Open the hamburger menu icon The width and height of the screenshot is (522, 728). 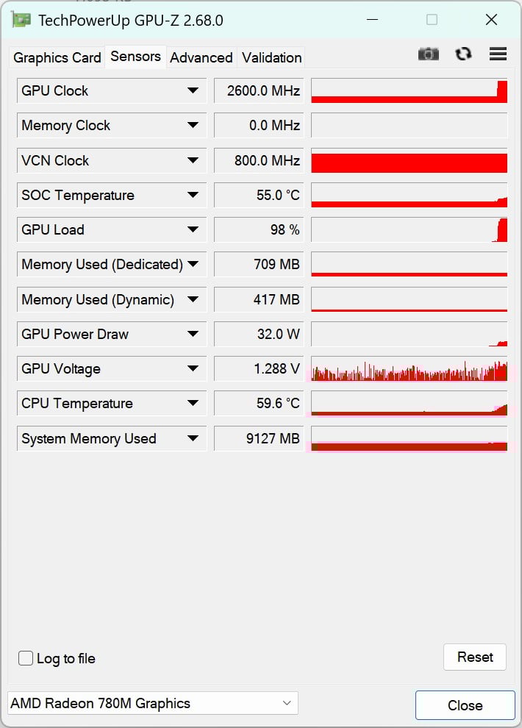(x=498, y=54)
